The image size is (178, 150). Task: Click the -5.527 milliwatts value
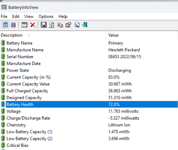pyautogui.click(x=124, y=118)
